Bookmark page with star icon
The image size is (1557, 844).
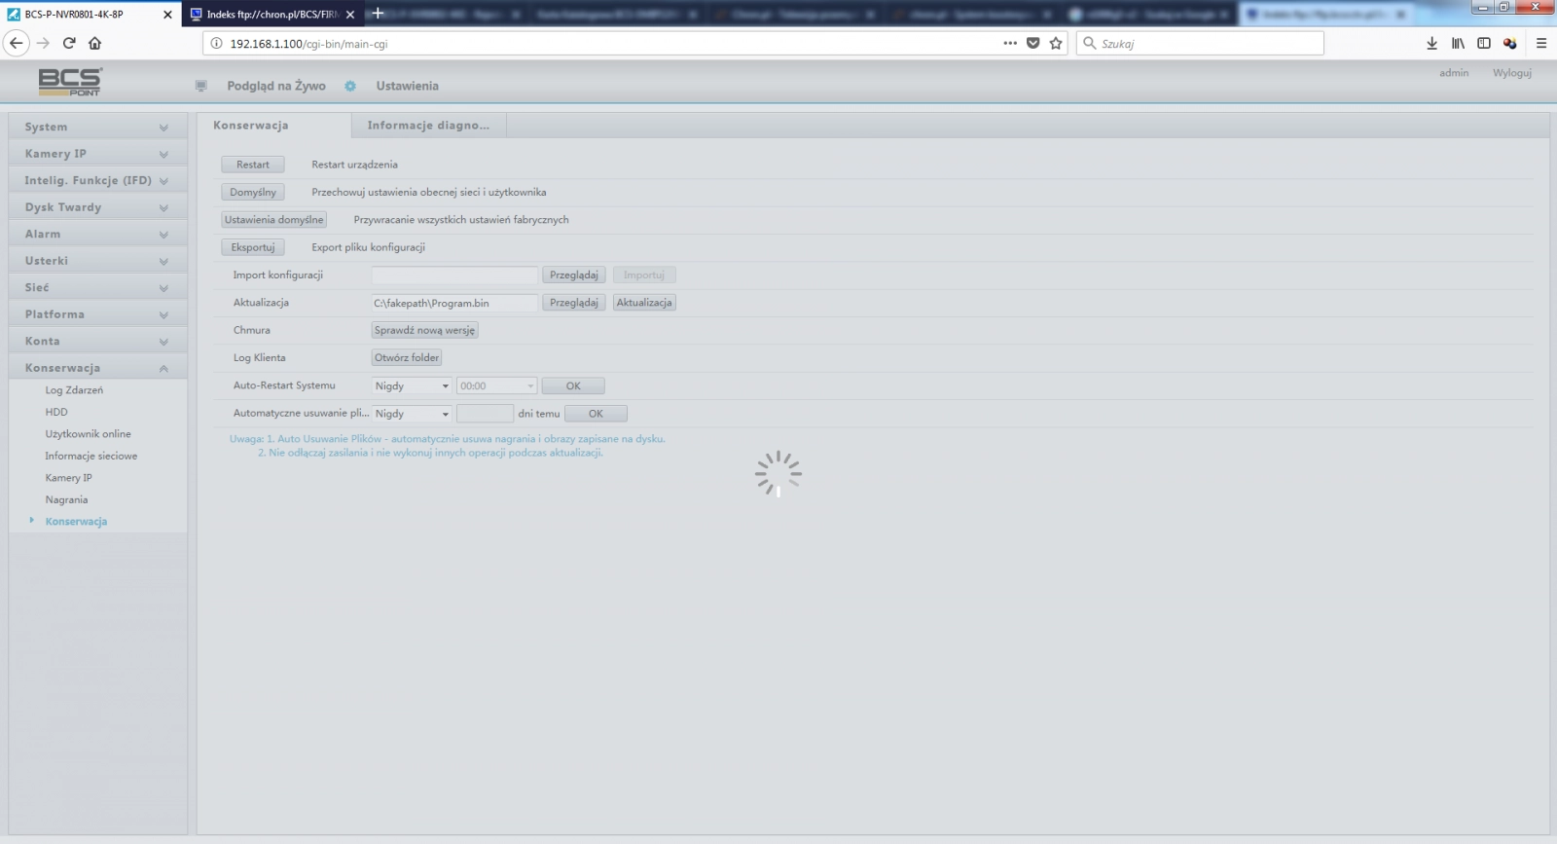point(1056,43)
